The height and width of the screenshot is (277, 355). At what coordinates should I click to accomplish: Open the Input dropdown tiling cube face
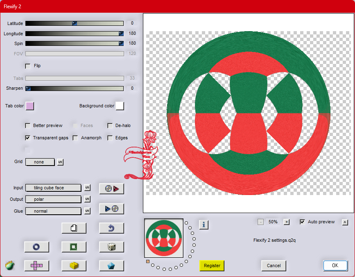click(53, 188)
